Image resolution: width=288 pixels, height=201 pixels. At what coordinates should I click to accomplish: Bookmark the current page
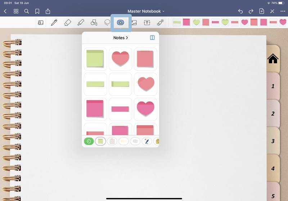tap(37, 12)
